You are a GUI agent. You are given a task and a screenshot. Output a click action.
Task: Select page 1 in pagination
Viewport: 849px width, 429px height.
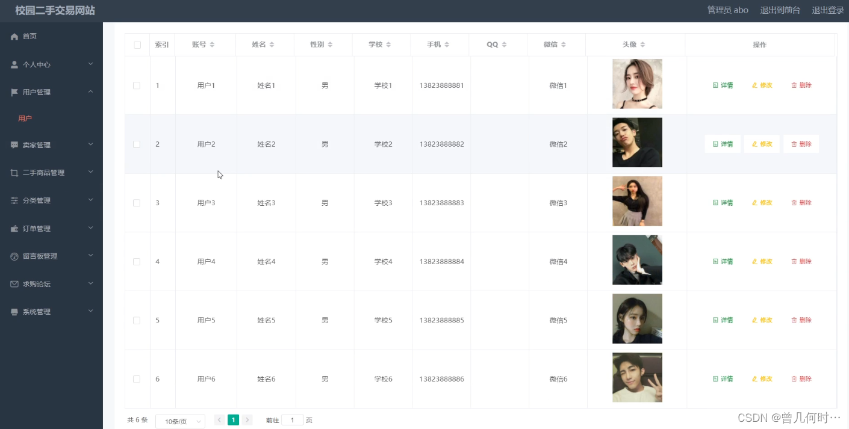[233, 420]
